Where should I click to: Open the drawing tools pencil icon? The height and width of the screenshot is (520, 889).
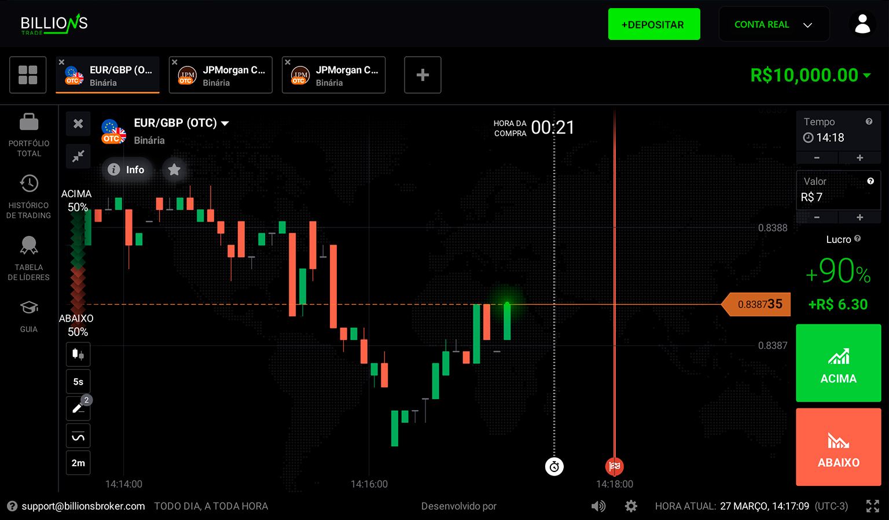tap(78, 408)
